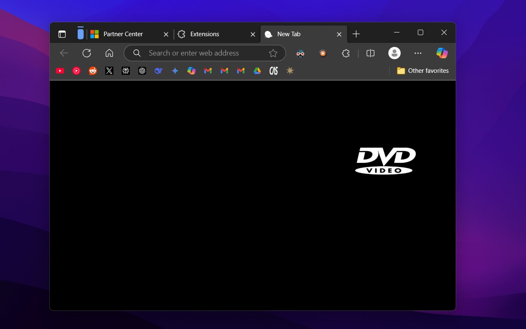Open the Extensions puzzle menu
The width and height of the screenshot is (526, 329).
346,53
